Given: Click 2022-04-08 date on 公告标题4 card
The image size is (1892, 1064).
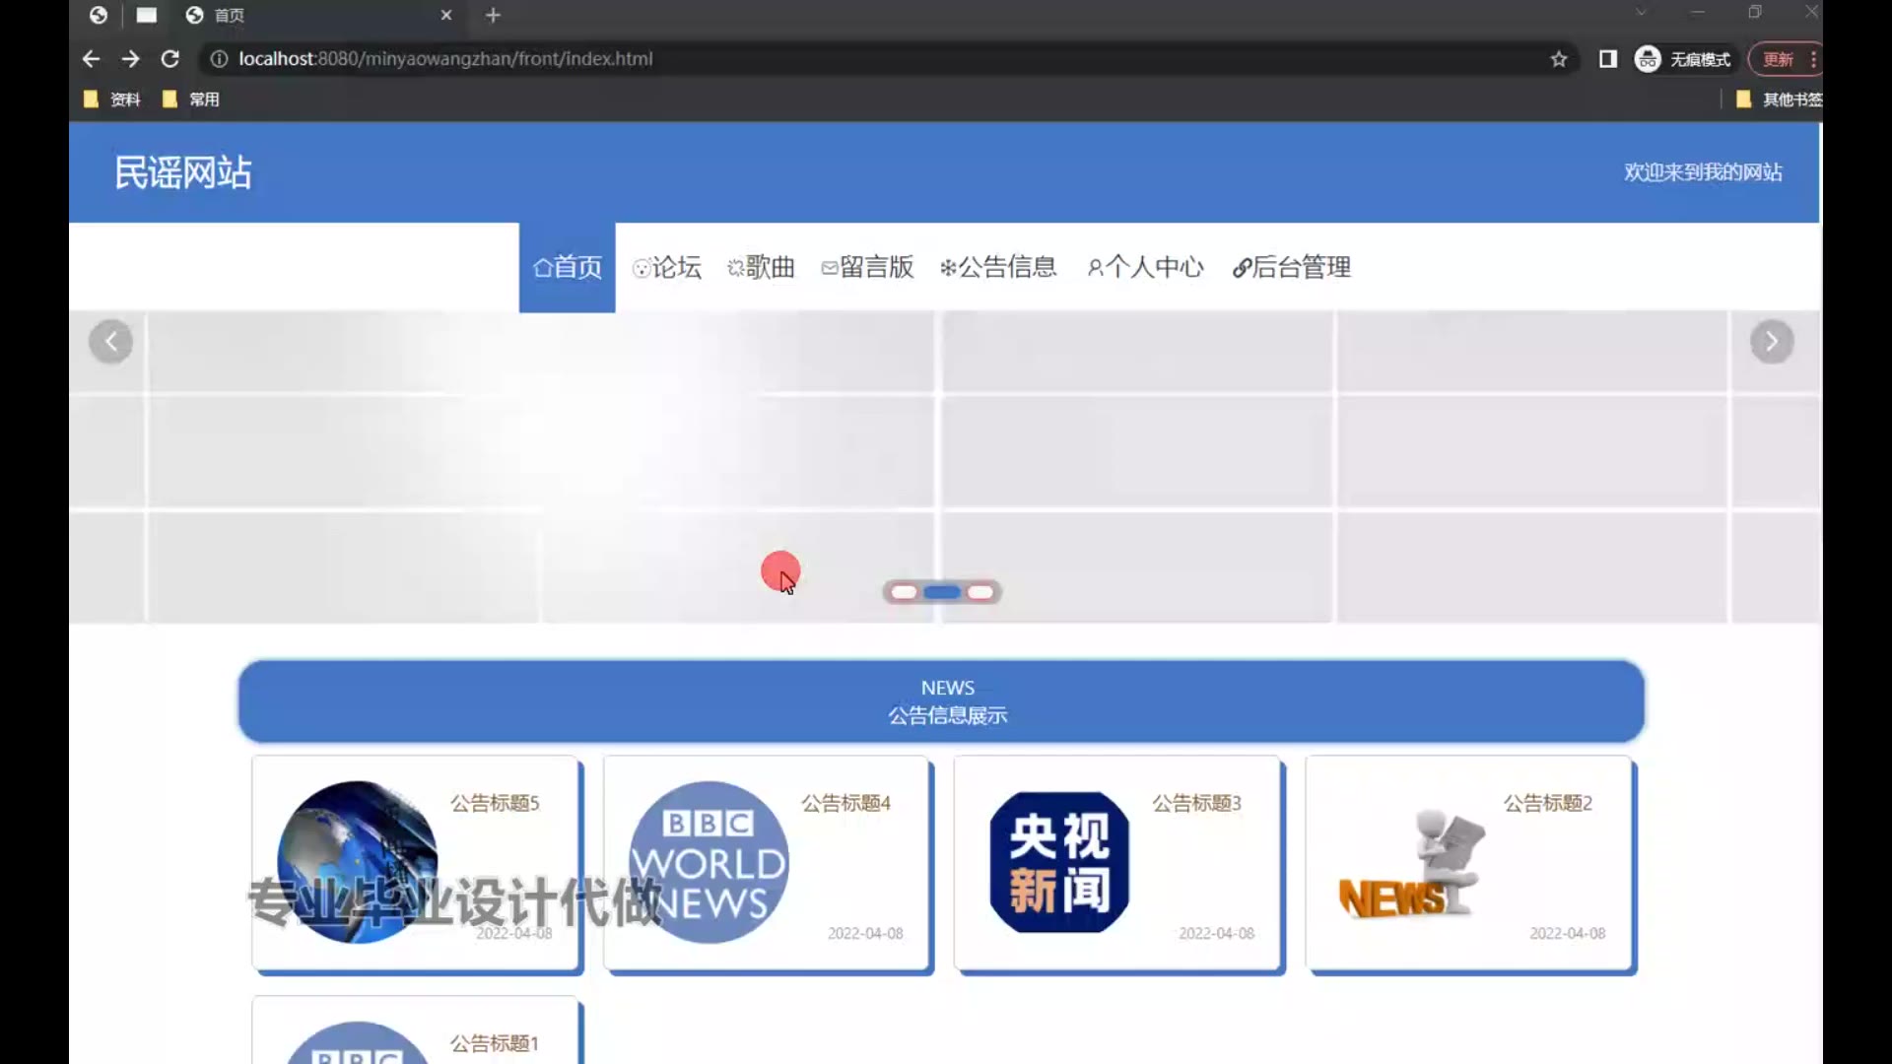Looking at the screenshot, I should (865, 933).
